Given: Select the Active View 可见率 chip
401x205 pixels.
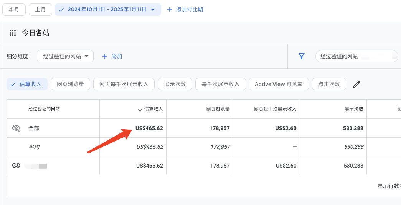Looking at the screenshot, I should point(279,84).
